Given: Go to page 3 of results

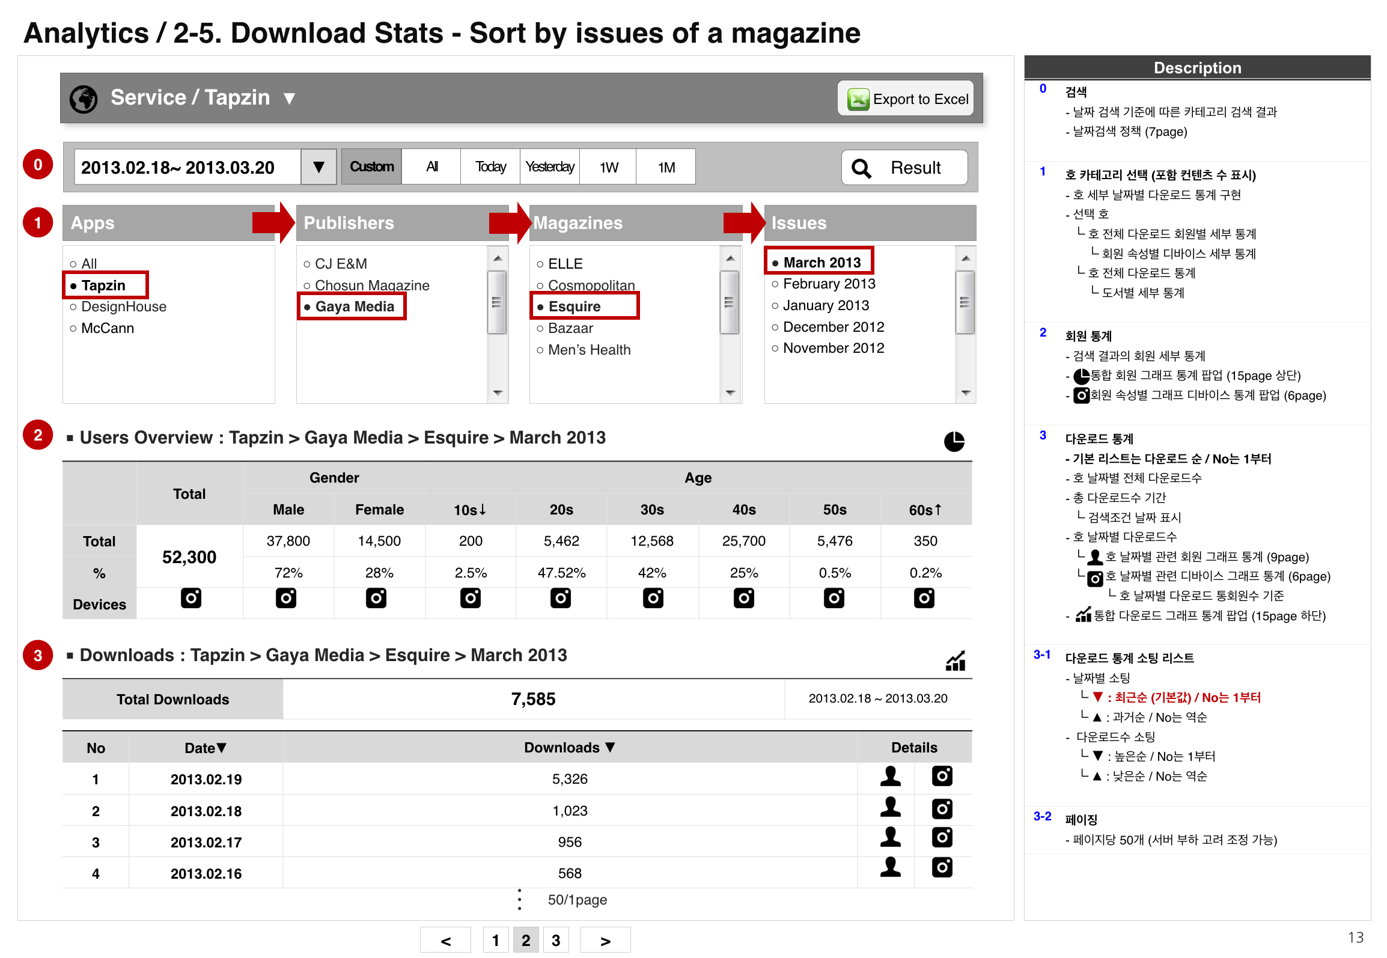Looking at the screenshot, I should coord(556,941).
